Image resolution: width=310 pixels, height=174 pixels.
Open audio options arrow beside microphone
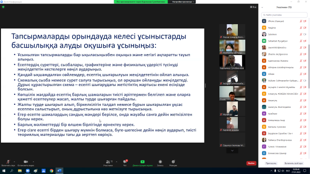[15, 162]
